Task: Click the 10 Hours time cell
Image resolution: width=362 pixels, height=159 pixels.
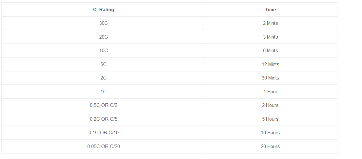Action: pos(270,133)
